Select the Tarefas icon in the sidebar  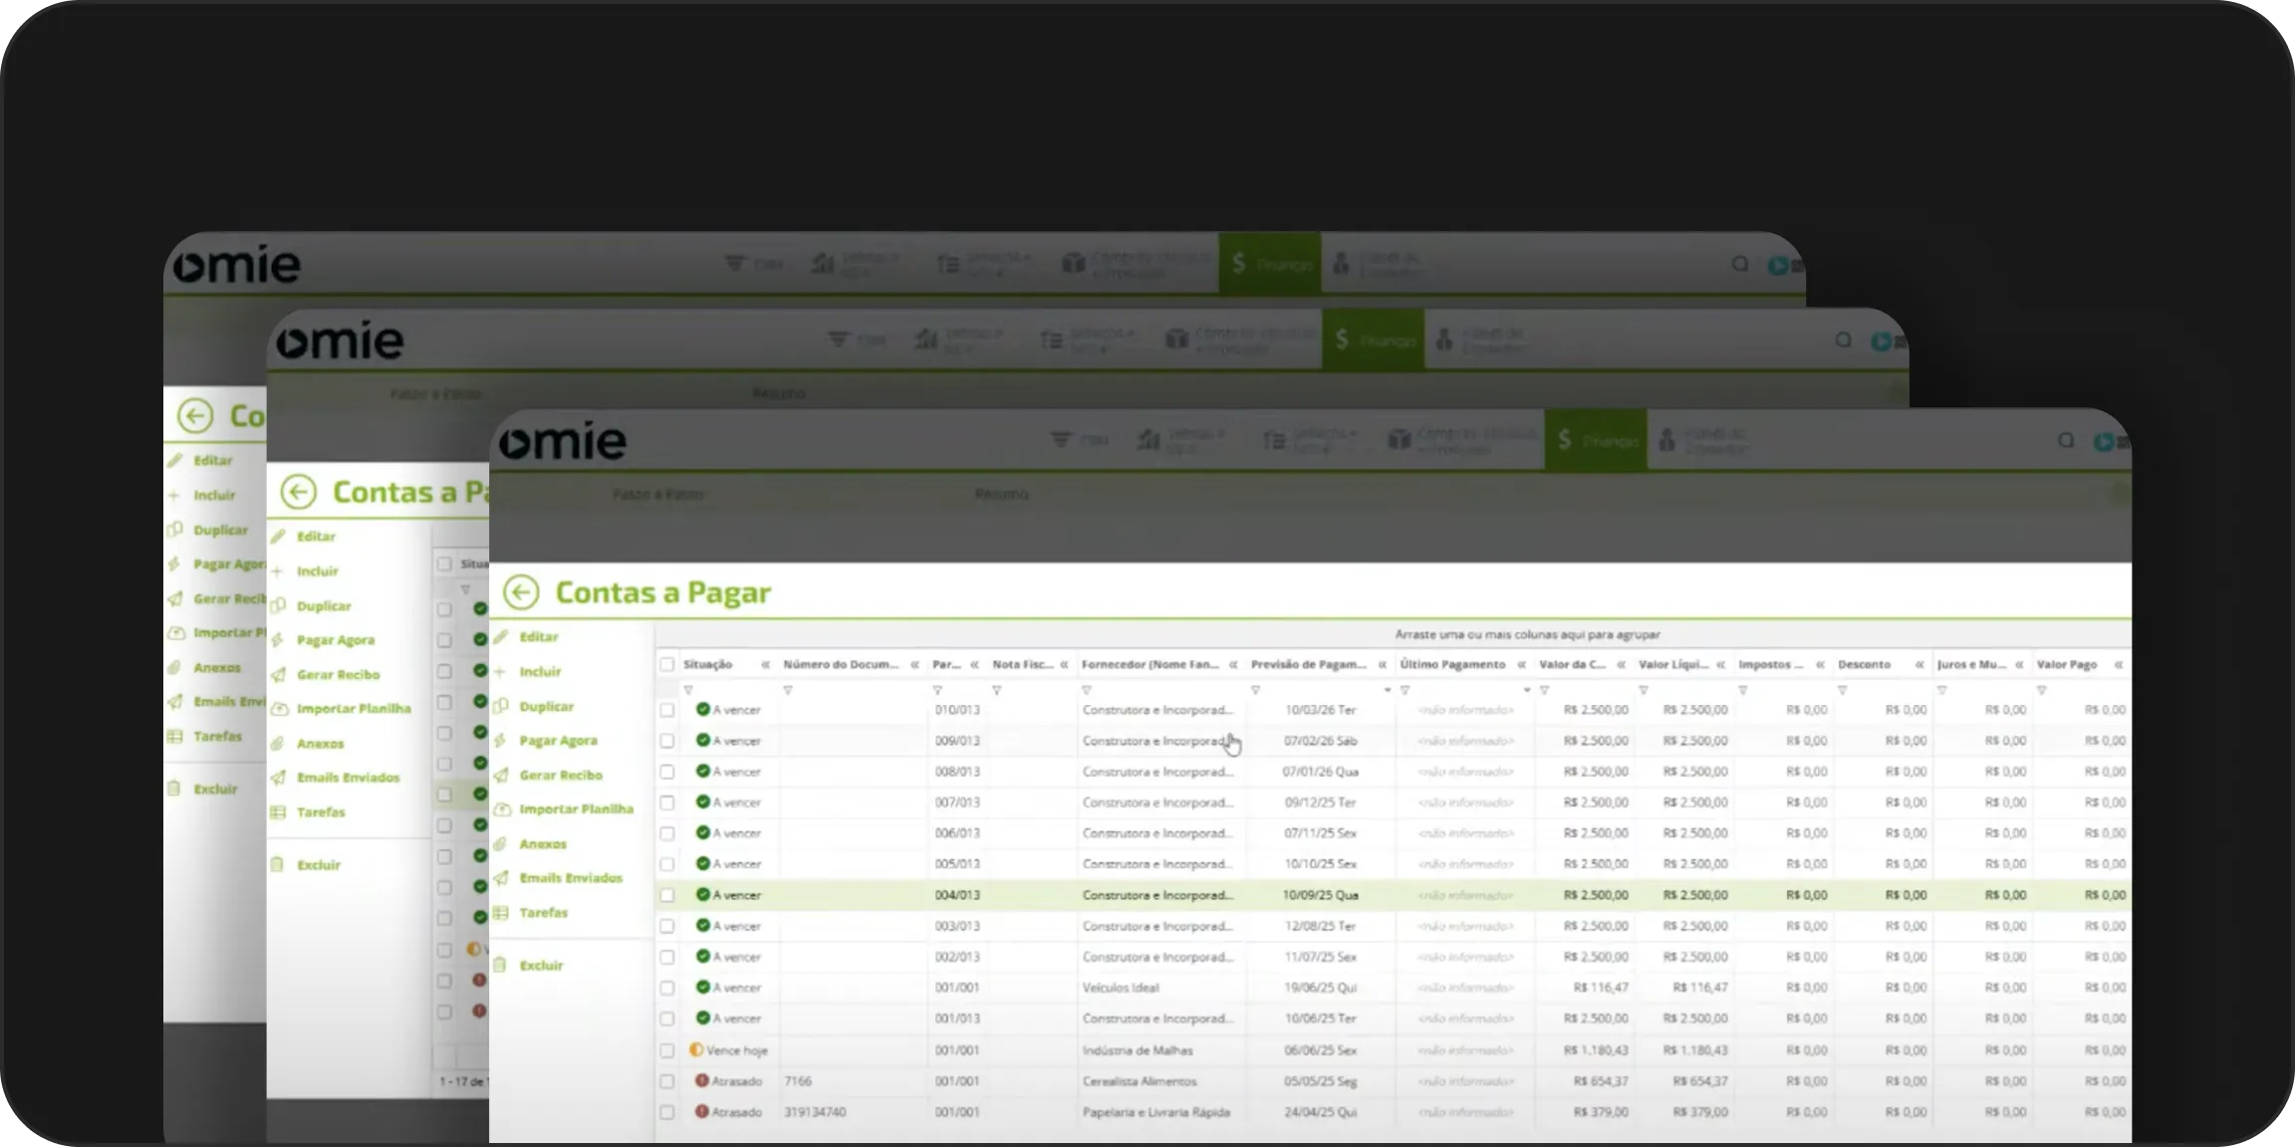(x=501, y=912)
